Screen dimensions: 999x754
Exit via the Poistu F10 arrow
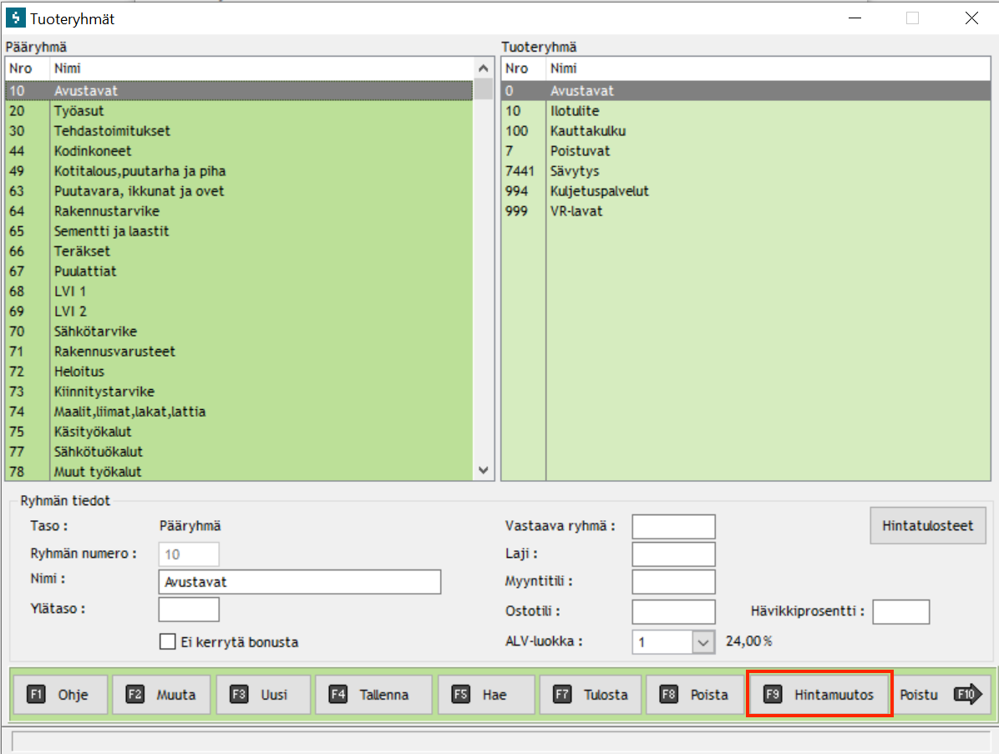[945, 695]
